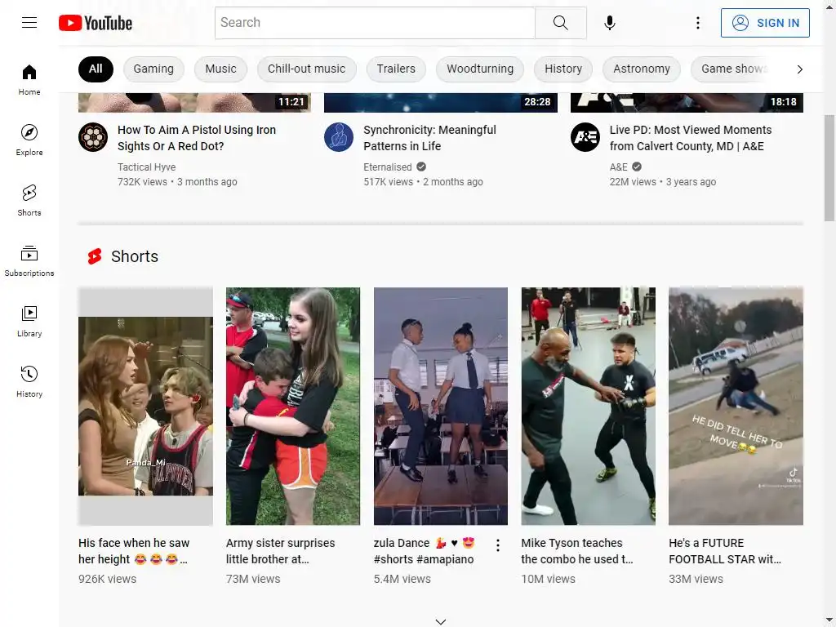Image resolution: width=836 pixels, height=627 pixels.
Task: Click the A&E channel avatar
Action: pos(585,137)
